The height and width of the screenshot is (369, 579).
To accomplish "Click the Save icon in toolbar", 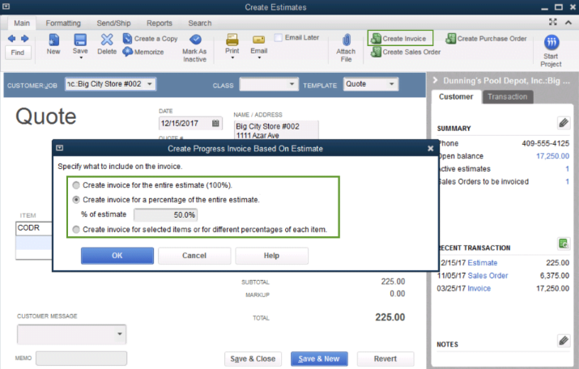I will pos(80,40).
